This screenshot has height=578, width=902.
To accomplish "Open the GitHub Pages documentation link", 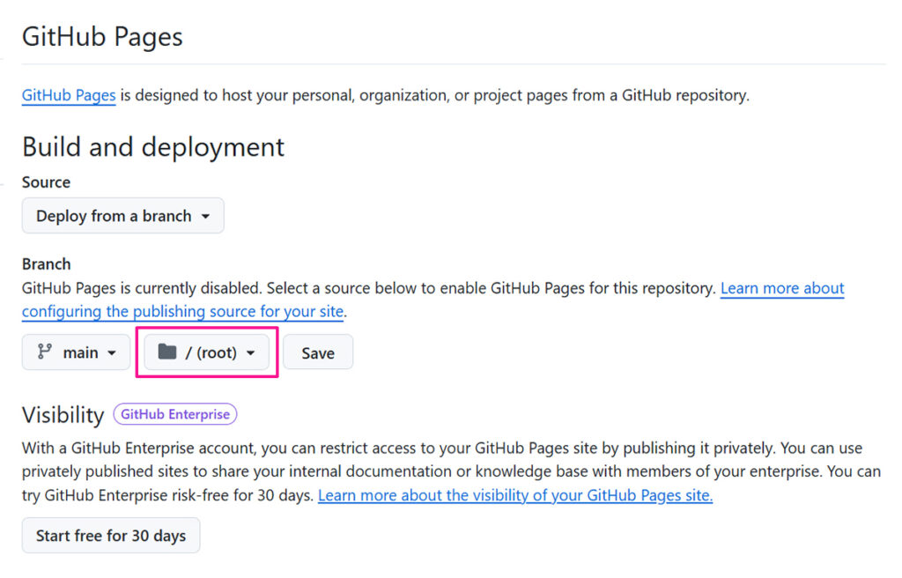I will click(69, 95).
